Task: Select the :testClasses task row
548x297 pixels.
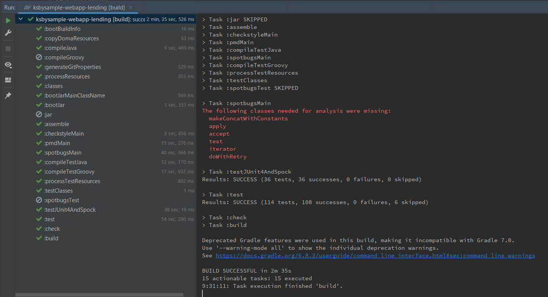Action: pos(105,191)
